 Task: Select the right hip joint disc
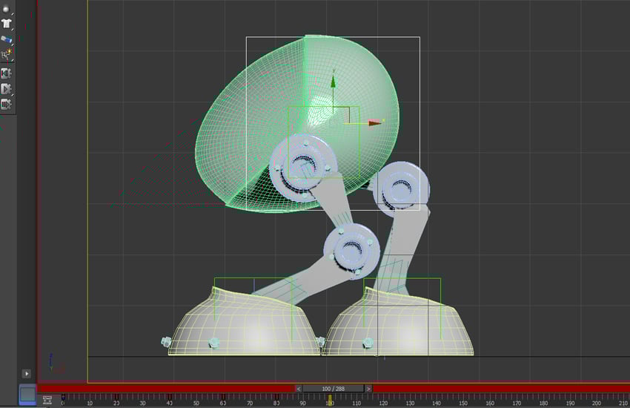tap(401, 189)
